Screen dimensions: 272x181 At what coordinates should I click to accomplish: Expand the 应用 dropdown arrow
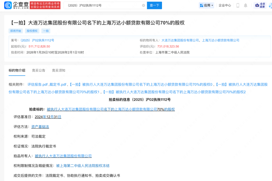tap(212, 5)
